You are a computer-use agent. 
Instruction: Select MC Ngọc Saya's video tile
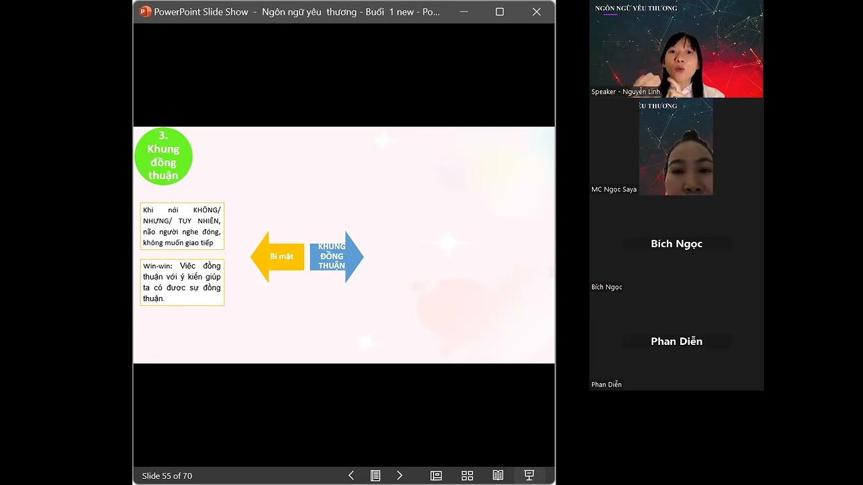click(x=676, y=147)
